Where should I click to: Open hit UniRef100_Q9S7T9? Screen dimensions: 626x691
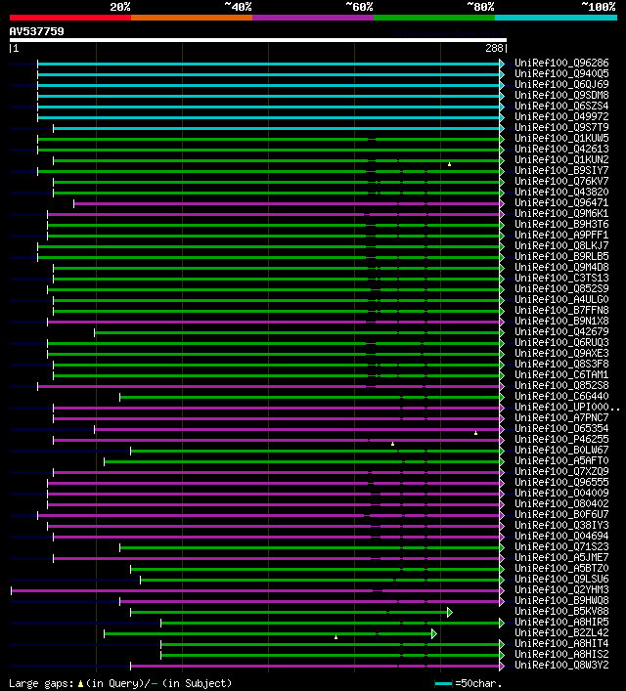point(561,127)
